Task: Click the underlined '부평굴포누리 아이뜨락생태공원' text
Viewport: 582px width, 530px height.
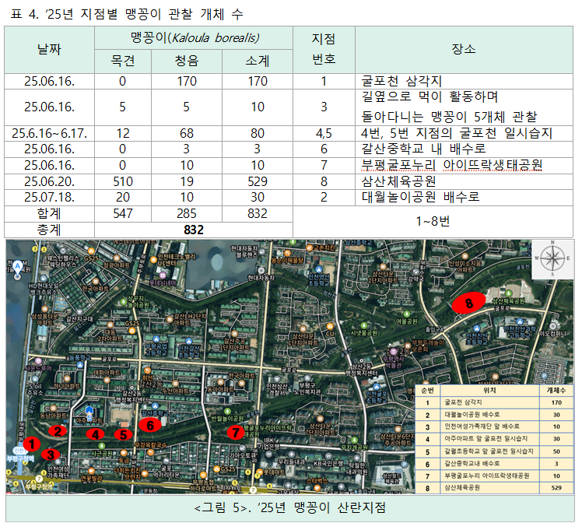Action: (452, 164)
